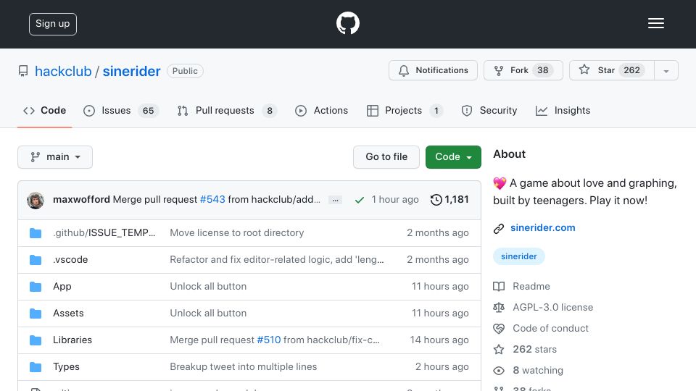The width and height of the screenshot is (696, 391).
Task: Open pull request #510 link
Action: [x=268, y=340]
